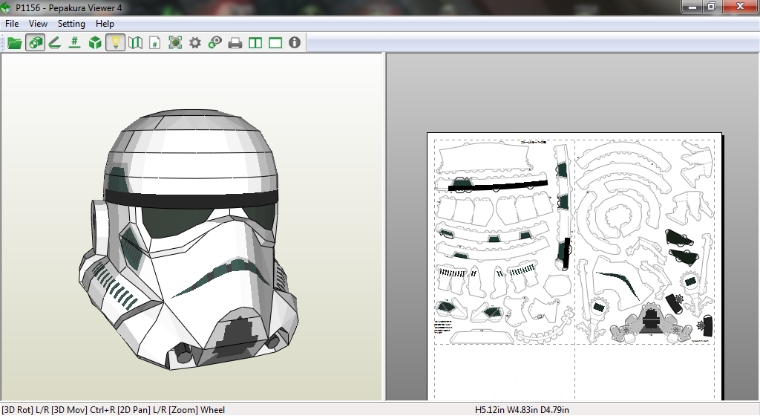
Task: Open the Setting menu
Action: (x=71, y=24)
